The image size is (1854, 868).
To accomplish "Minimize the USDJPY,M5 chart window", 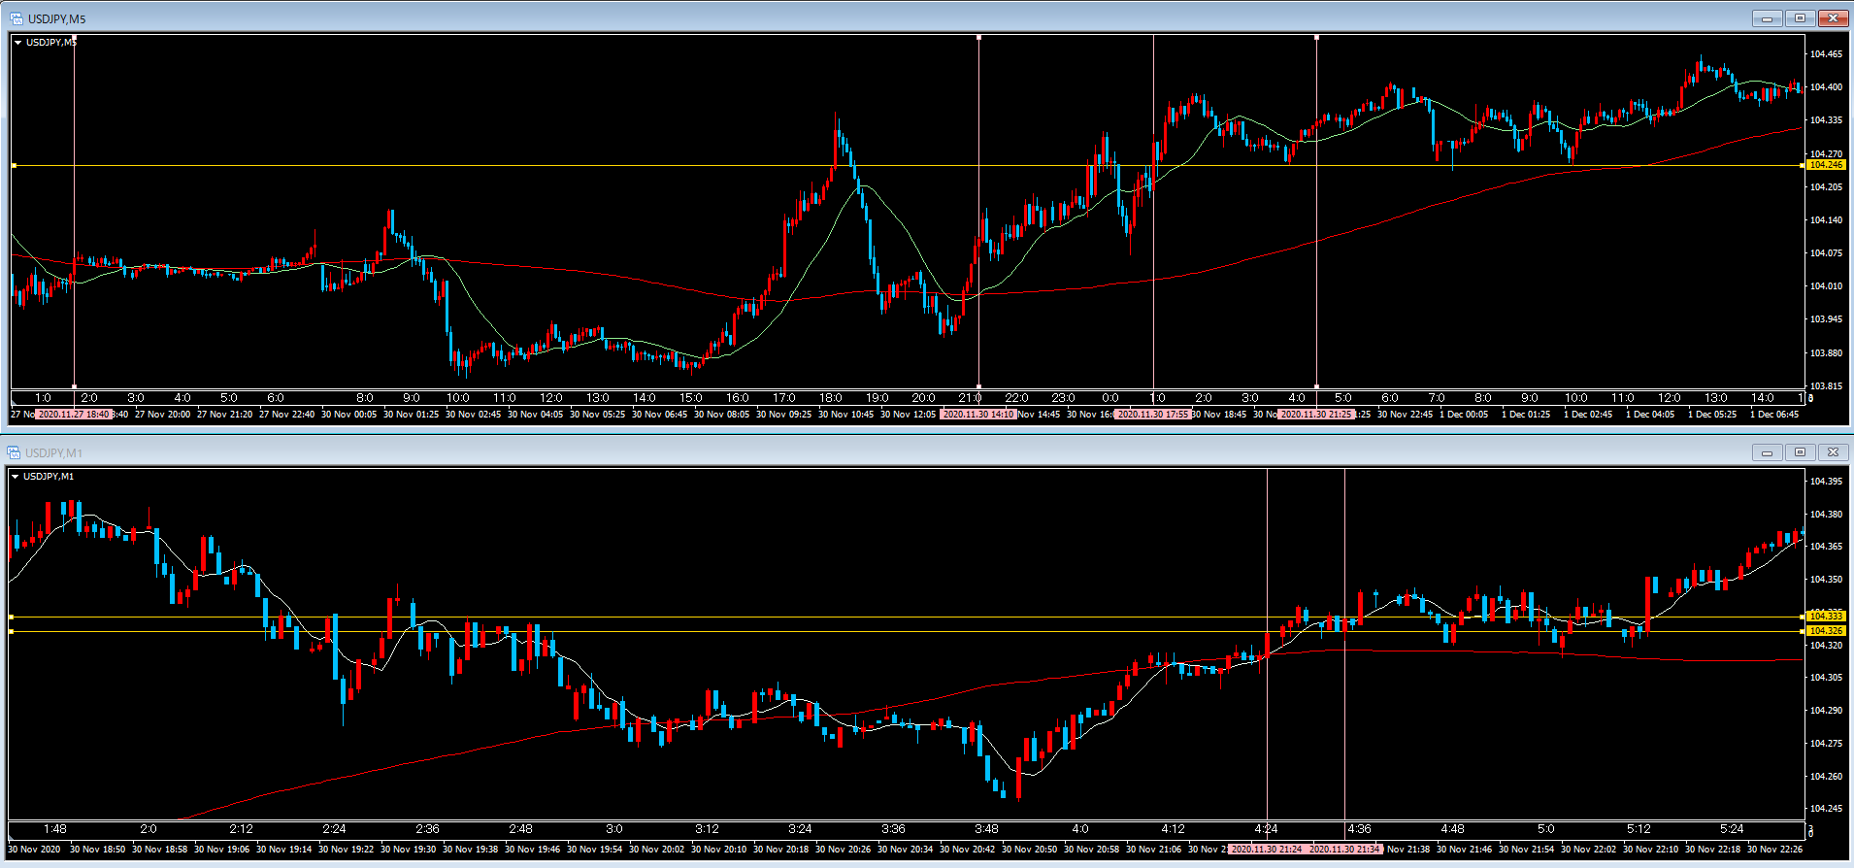I will [x=1767, y=18].
